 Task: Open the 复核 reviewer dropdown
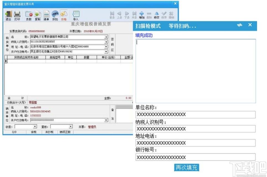coord(71,127)
